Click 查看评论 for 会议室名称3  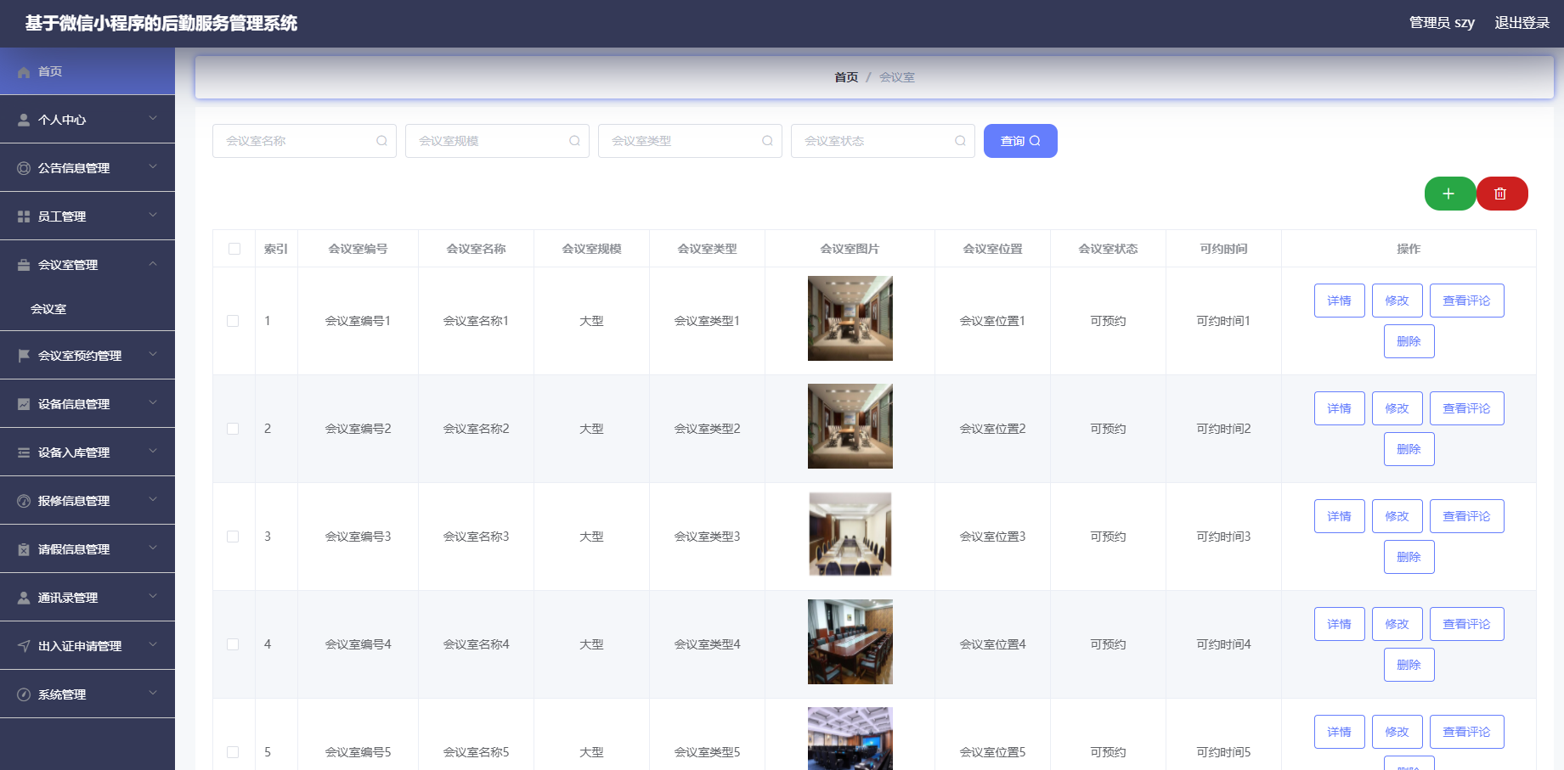coord(1467,516)
